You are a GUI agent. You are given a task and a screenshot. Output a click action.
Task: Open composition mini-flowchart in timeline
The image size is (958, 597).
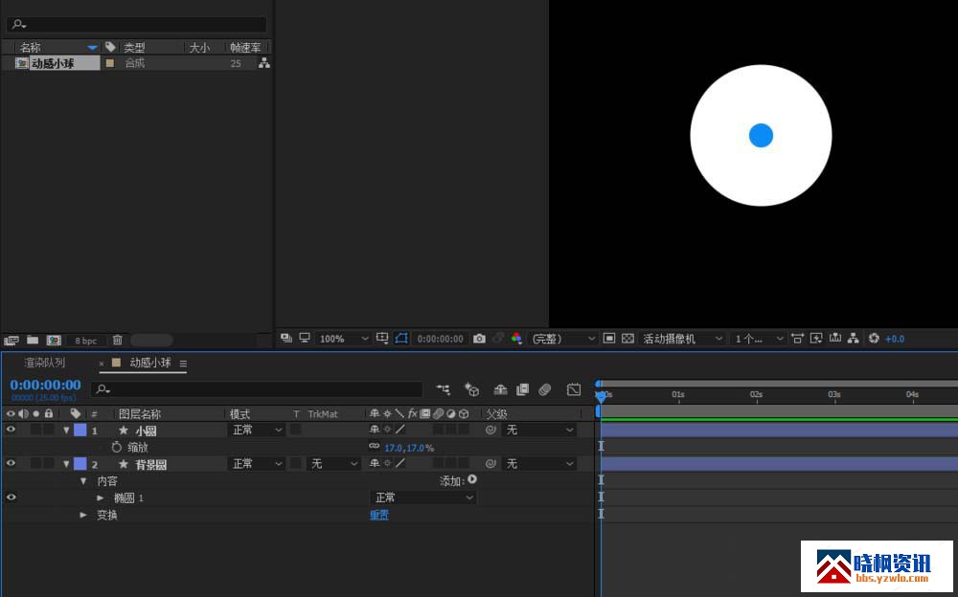(x=443, y=388)
